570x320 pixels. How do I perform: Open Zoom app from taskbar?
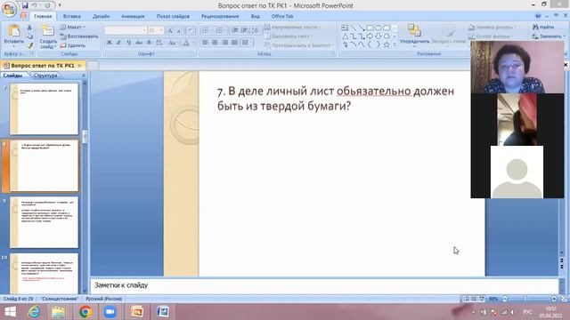tap(110, 312)
